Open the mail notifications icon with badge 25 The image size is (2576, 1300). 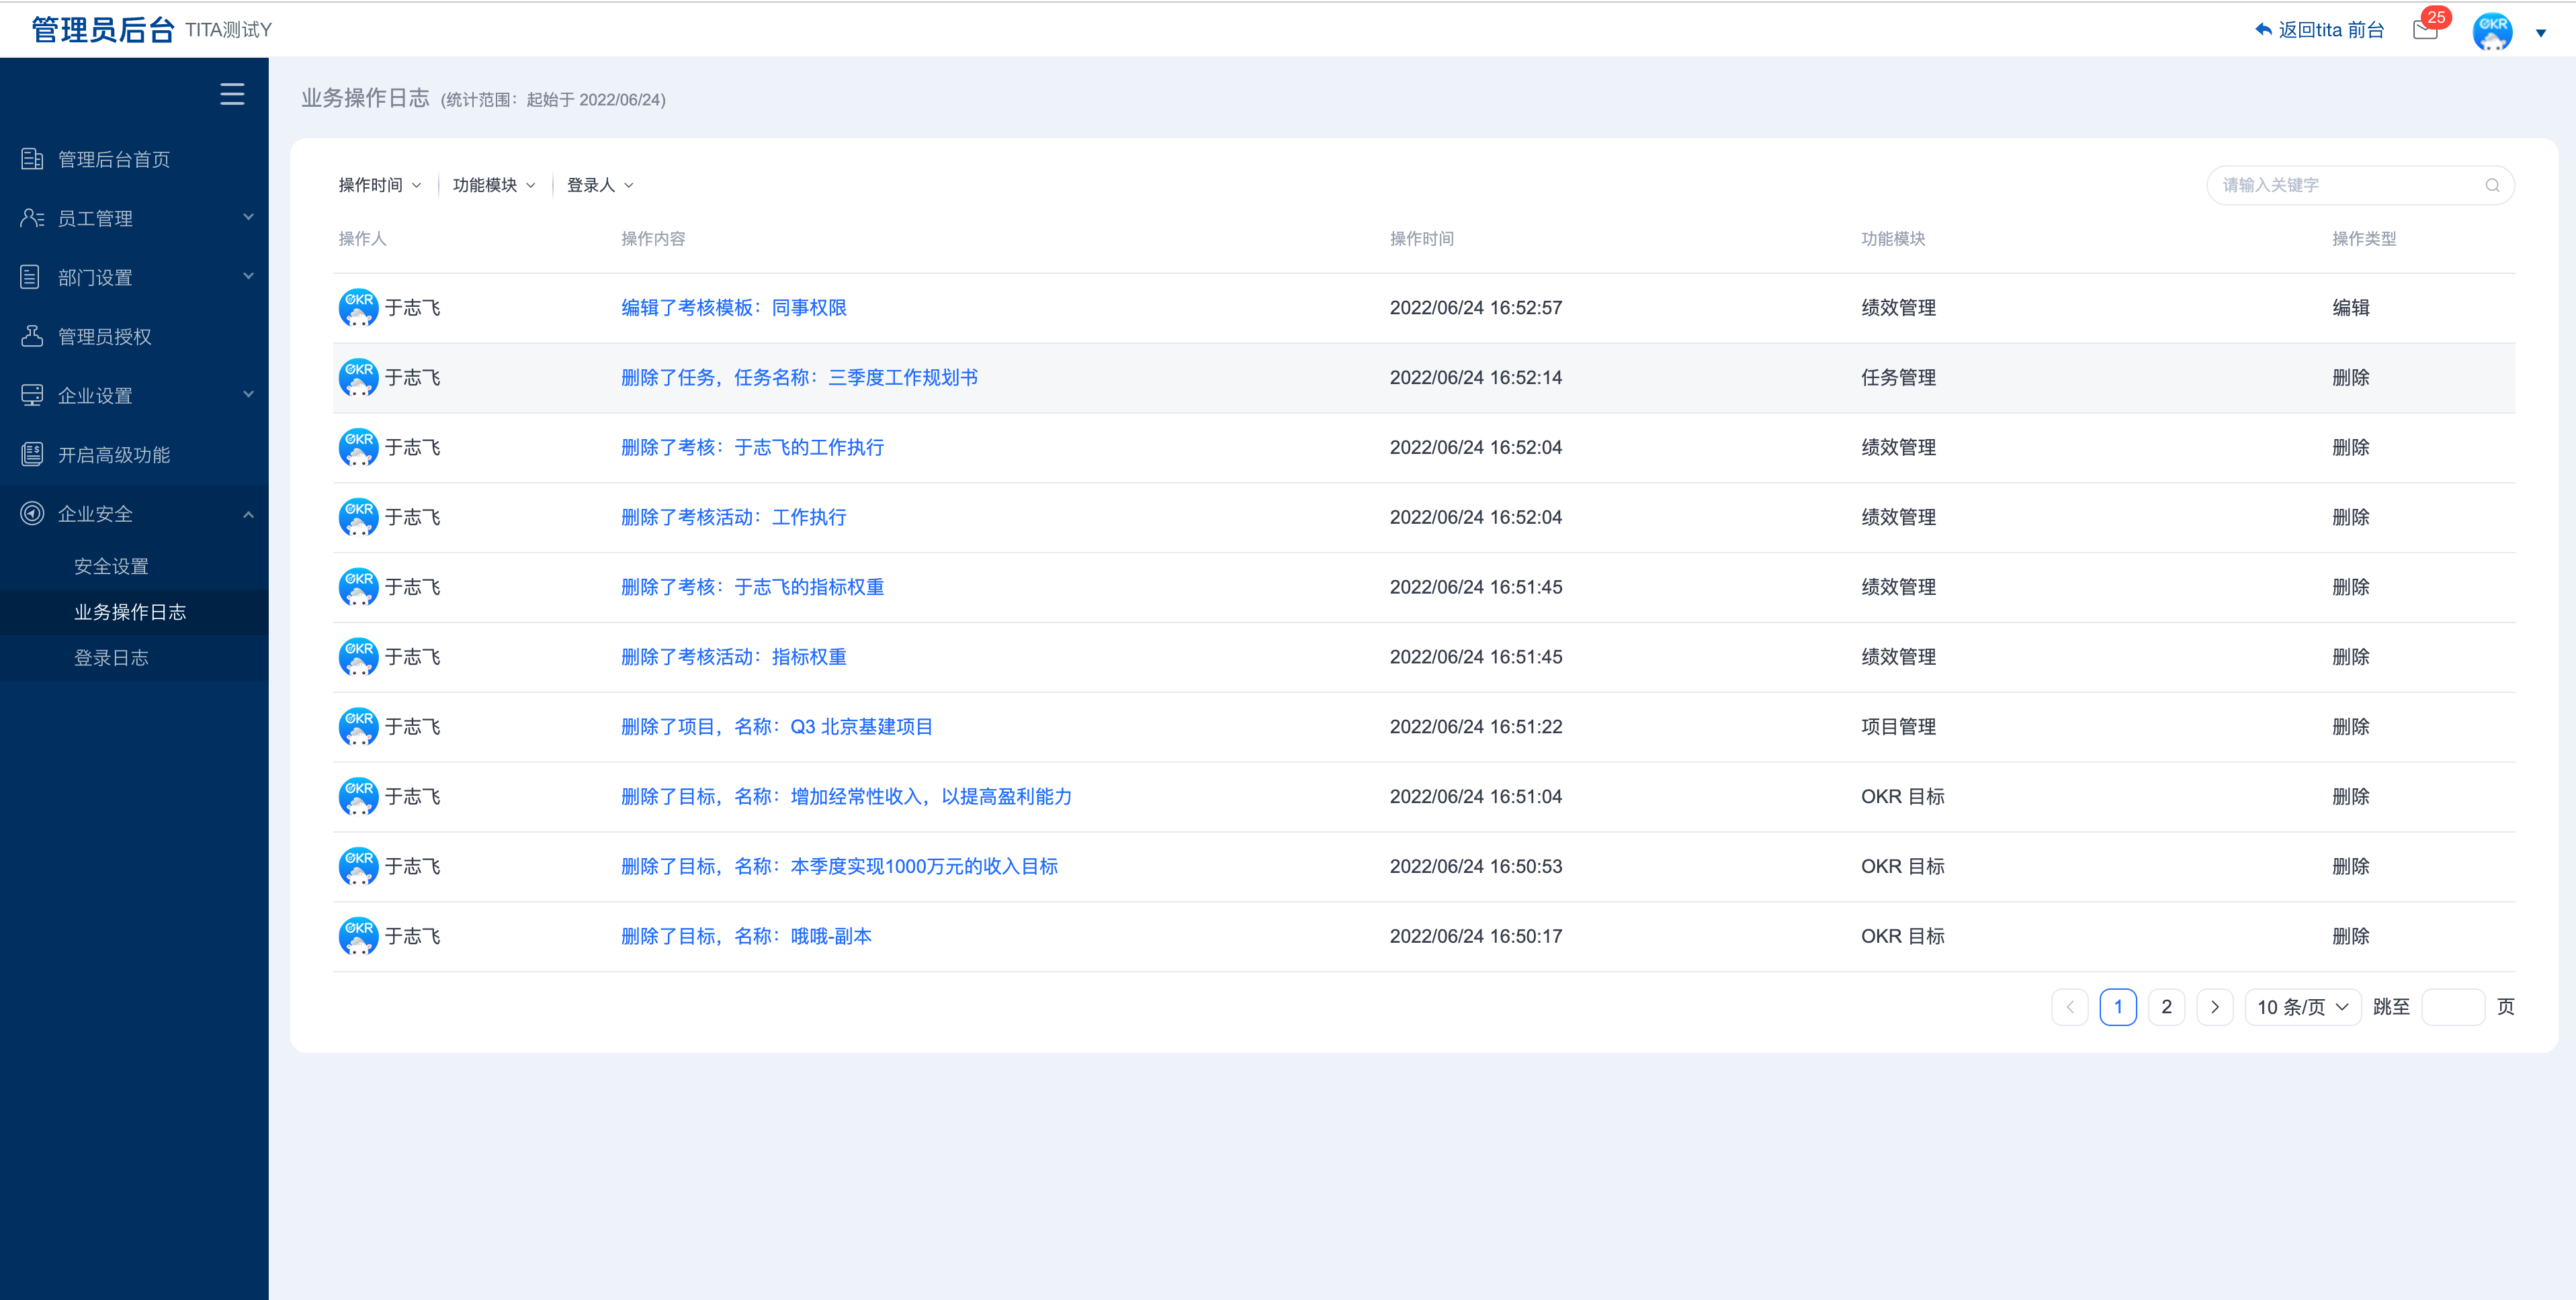pos(2425,30)
